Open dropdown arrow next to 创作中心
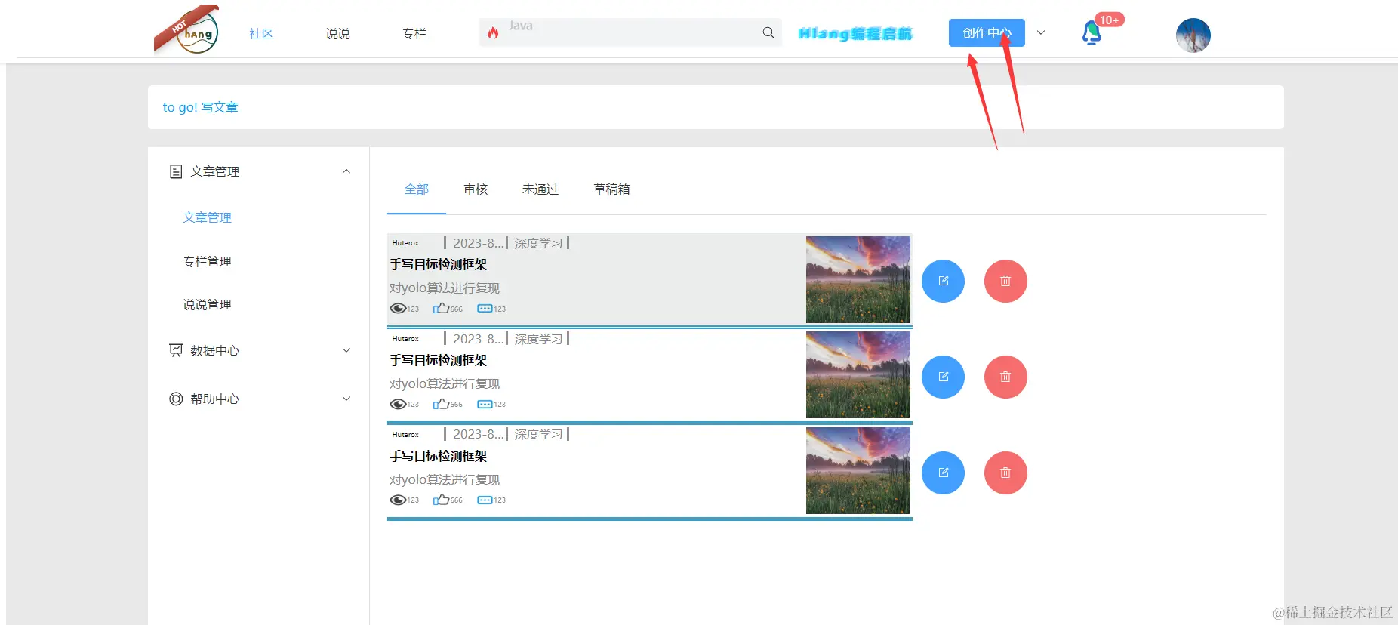1398x625 pixels. 1041,32
